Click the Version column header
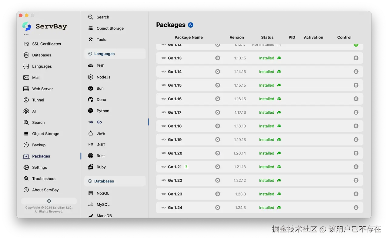 [x=237, y=37]
